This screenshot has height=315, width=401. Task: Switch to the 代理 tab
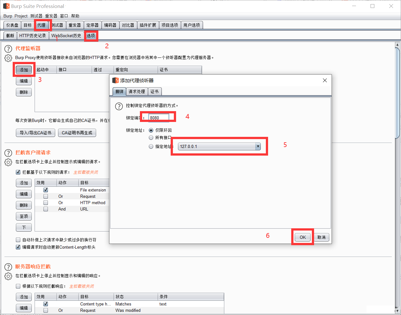pos(41,25)
